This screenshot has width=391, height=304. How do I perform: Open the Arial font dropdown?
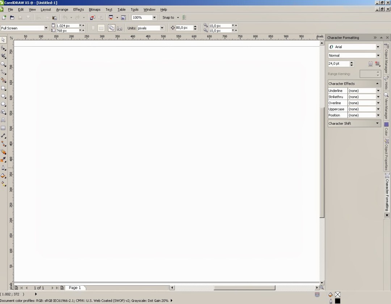coord(378,47)
